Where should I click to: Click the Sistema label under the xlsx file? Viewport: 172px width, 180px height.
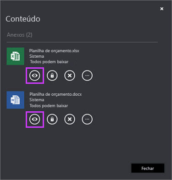point(37,56)
